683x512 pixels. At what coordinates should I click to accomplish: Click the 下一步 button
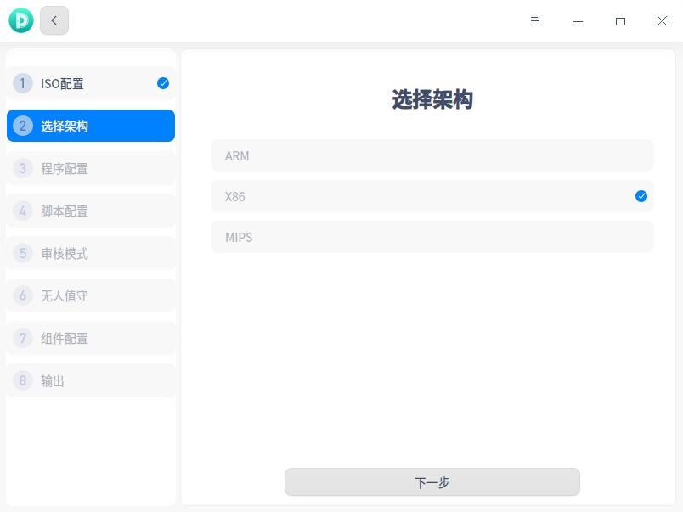pos(432,481)
